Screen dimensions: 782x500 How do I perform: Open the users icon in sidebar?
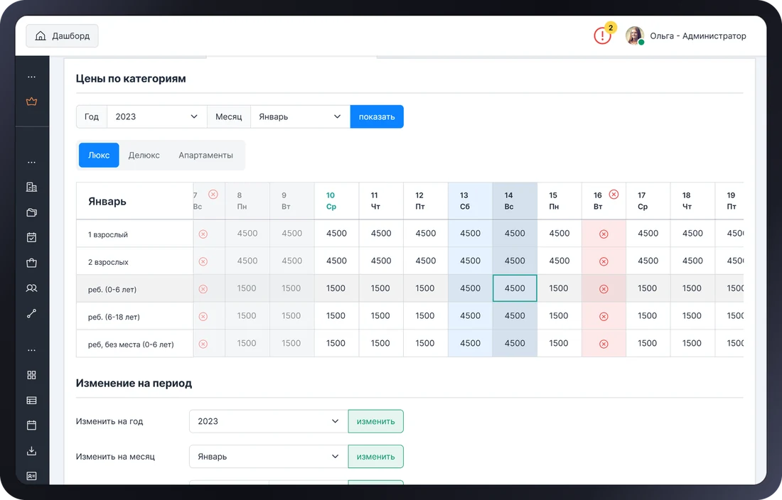point(31,288)
